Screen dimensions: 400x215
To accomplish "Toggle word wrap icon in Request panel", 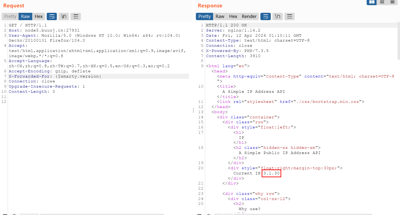I will click(52, 16).
